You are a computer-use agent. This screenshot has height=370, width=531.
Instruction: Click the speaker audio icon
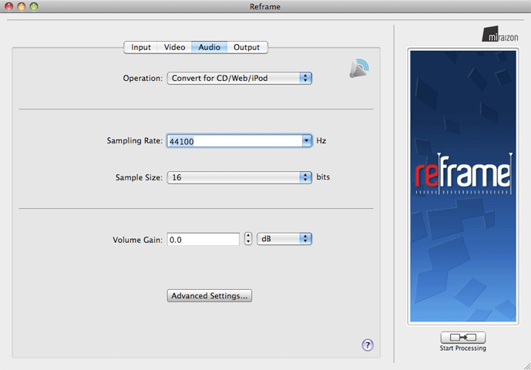359,68
